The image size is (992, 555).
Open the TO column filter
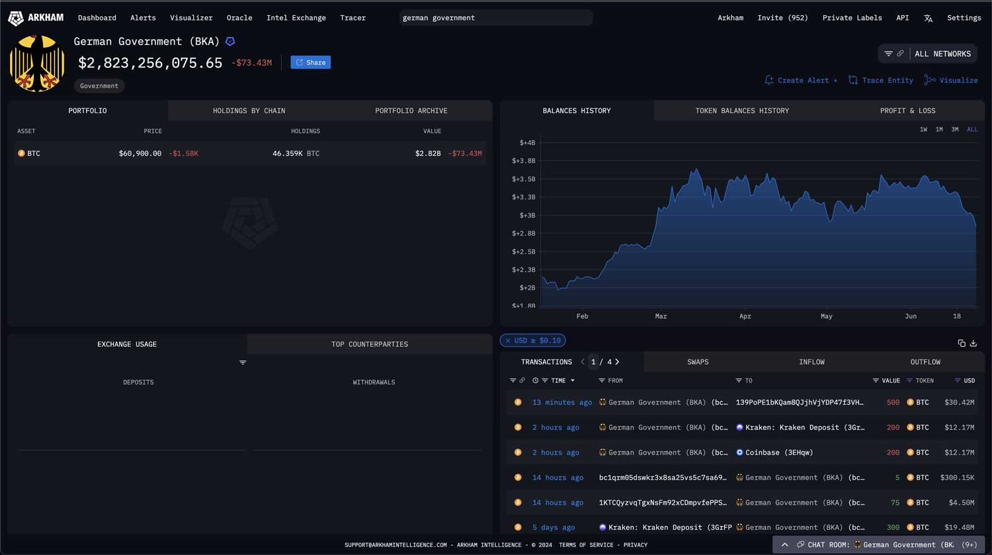click(x=739, y=381)
